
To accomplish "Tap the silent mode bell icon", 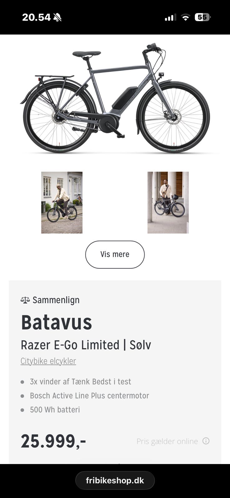I will (x=57, y=17).
